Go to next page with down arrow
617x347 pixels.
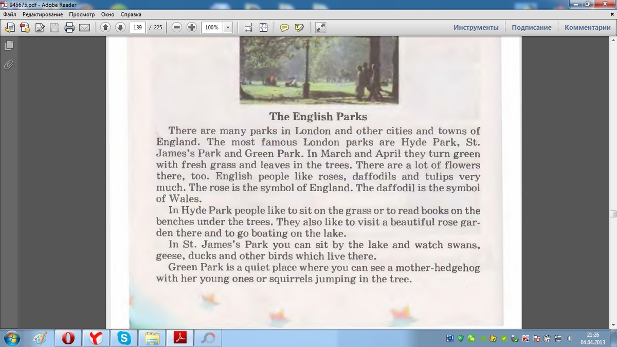pyautogui.click(x=120, y=28)
